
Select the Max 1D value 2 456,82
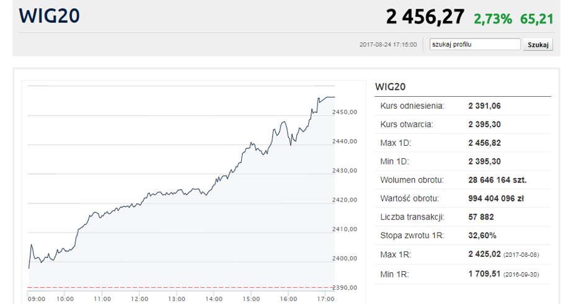point(484,143)
